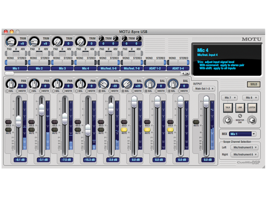Click scroll right arrow in input section

(187, 74)
